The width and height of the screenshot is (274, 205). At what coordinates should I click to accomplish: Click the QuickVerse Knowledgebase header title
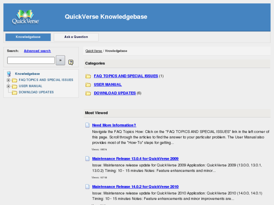106,17
